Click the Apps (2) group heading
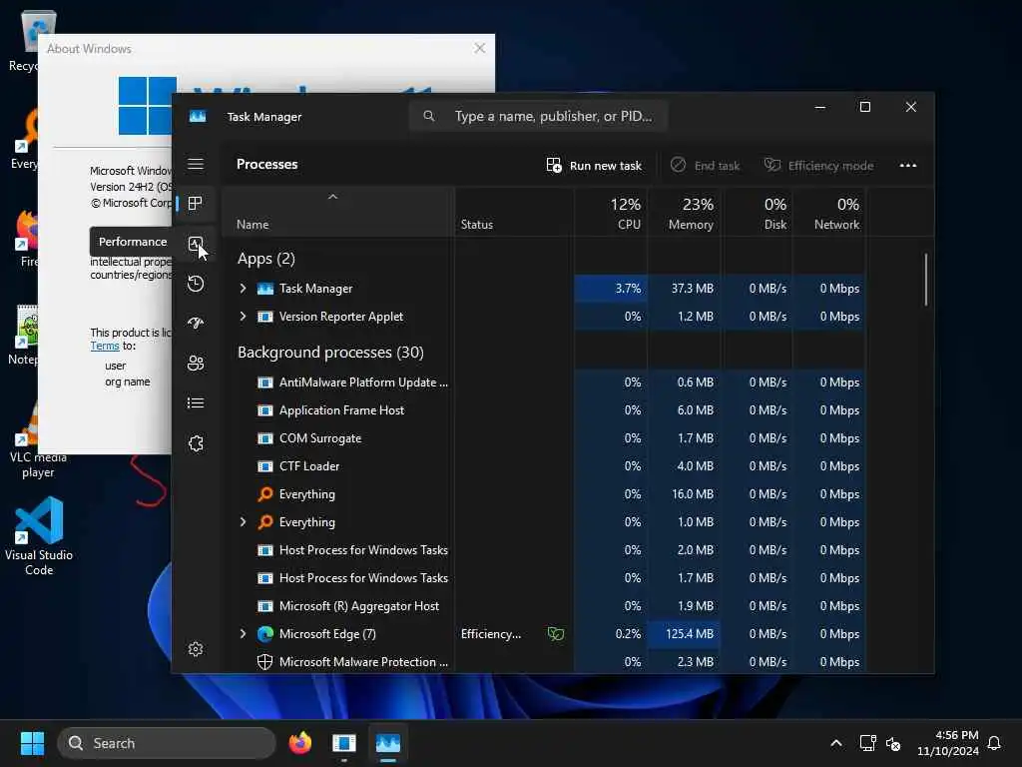 coord(265,259)
